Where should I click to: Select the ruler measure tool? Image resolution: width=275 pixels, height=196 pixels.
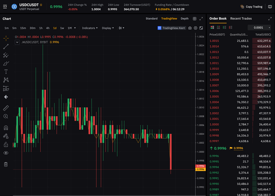(x=6, y=108)
